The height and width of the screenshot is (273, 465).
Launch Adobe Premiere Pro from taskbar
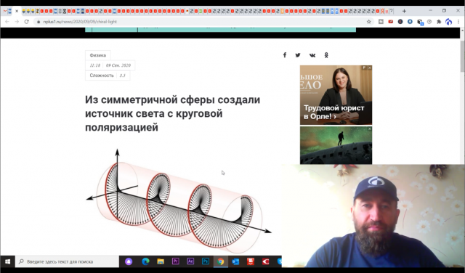tap(176, 261)
